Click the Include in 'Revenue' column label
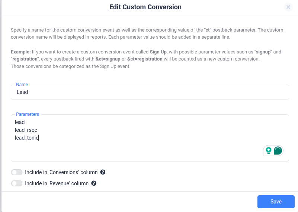This screenshot has height=212, width=298. click(x=57, y=183)
